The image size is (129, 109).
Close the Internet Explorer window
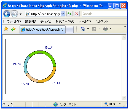123,6
